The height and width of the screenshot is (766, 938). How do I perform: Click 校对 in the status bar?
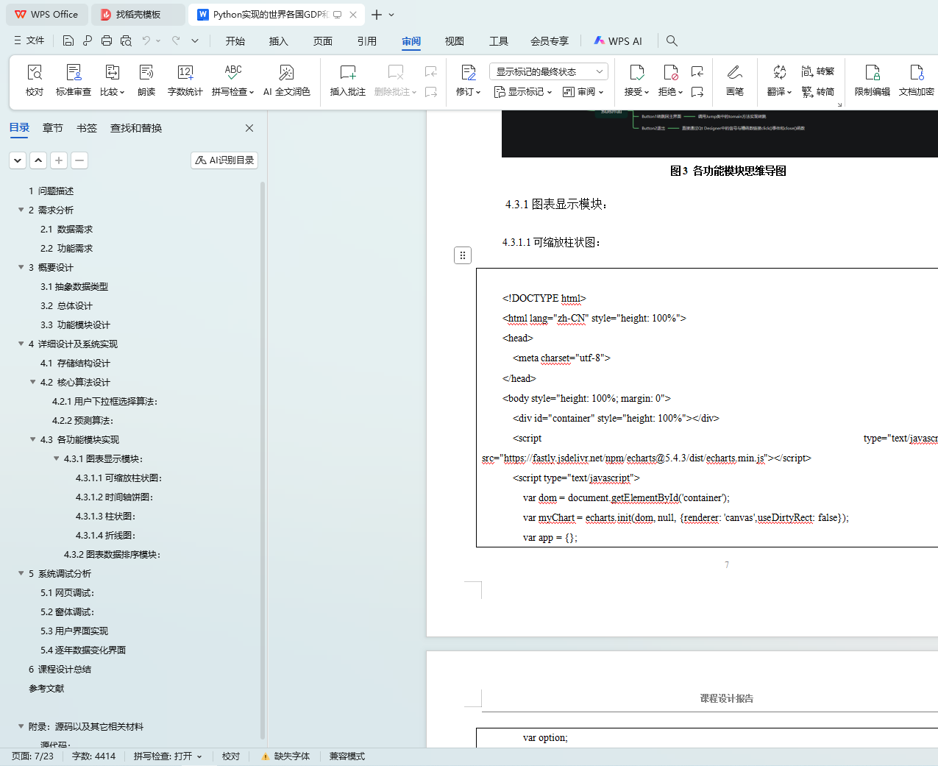coord(231,756)
